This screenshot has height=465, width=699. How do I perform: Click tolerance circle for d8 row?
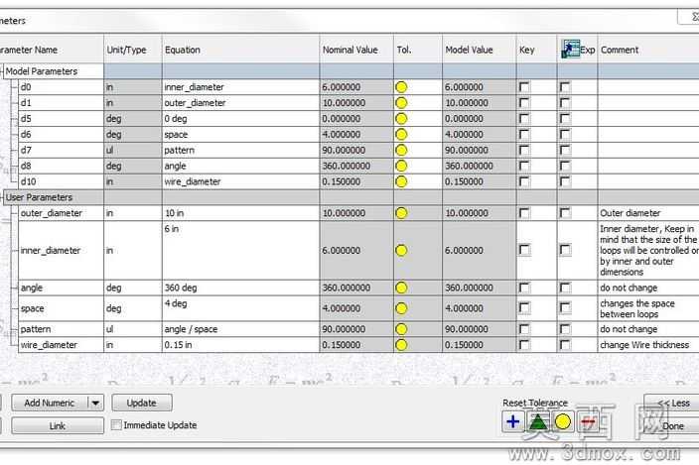point(401,166)
